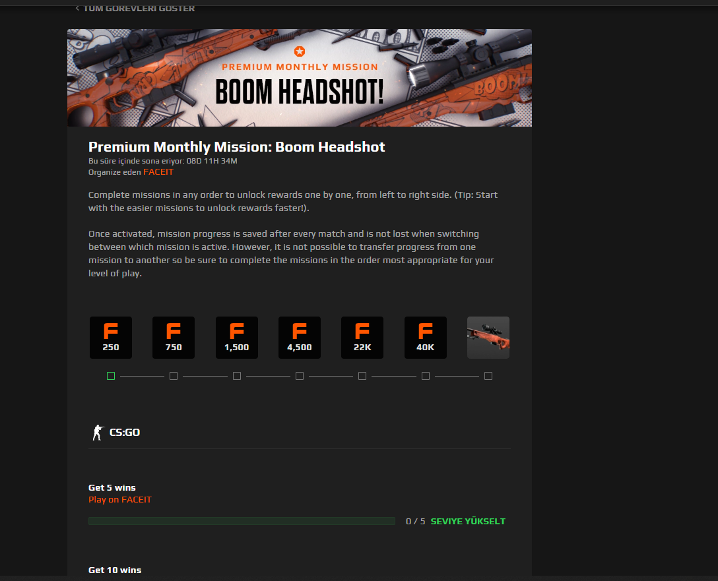Click the 4,500 FACEIT points reward icon
The width and height of the screenshot is (718, 581).
point(300,338)
